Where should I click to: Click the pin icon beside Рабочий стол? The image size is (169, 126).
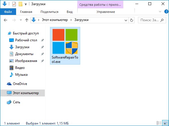pos(43,40)
